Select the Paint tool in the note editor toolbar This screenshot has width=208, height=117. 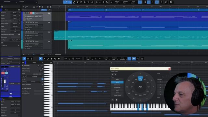coord(44,59)
